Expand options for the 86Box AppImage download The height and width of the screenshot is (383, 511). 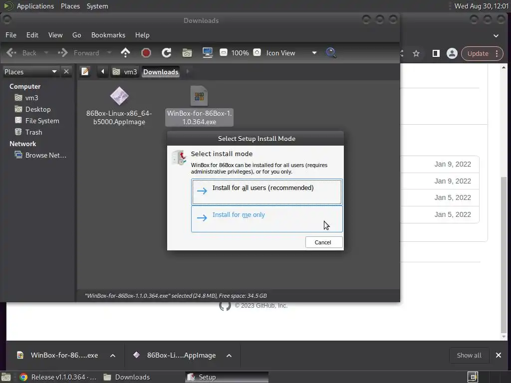pos(229,356)
